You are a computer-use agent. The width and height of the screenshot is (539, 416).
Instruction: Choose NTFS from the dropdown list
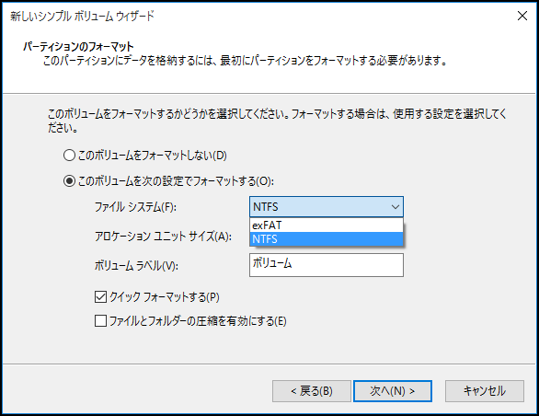327,239
